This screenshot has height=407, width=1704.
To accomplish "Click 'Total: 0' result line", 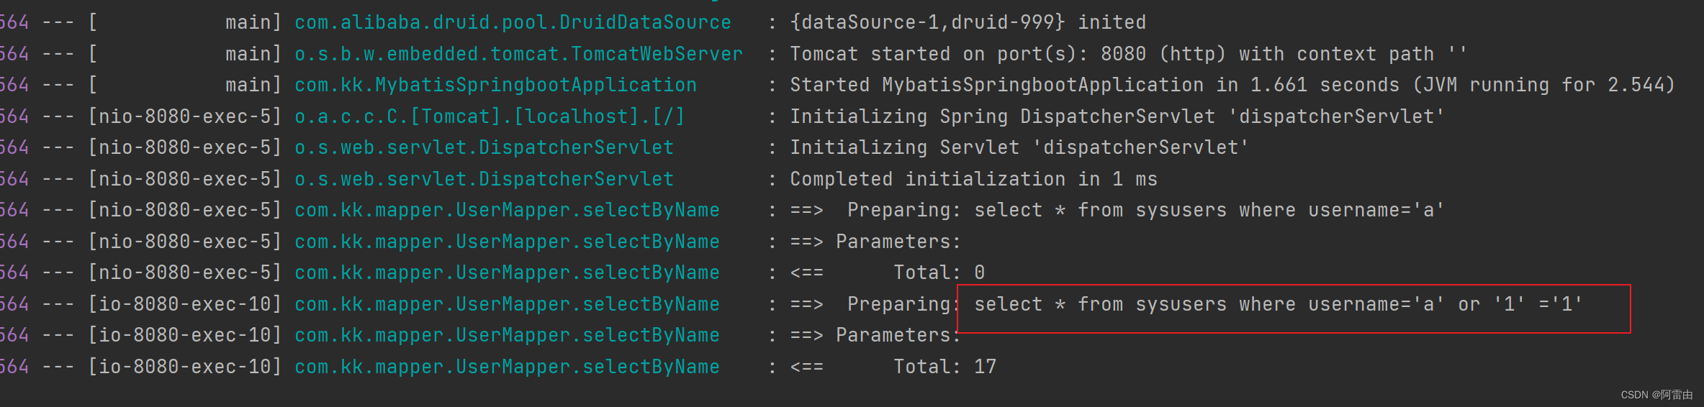I will coord(939,273).
